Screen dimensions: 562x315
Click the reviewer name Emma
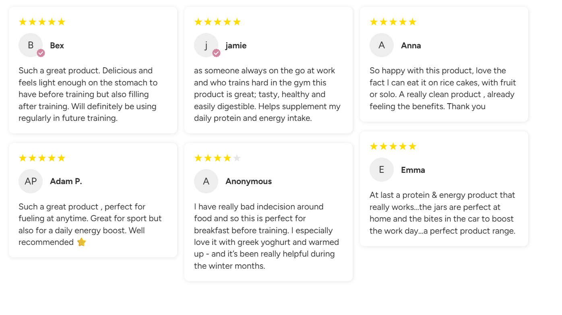click(x=413, y=170)
